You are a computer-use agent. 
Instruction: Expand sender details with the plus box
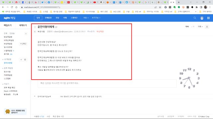[x=35, y=32]
